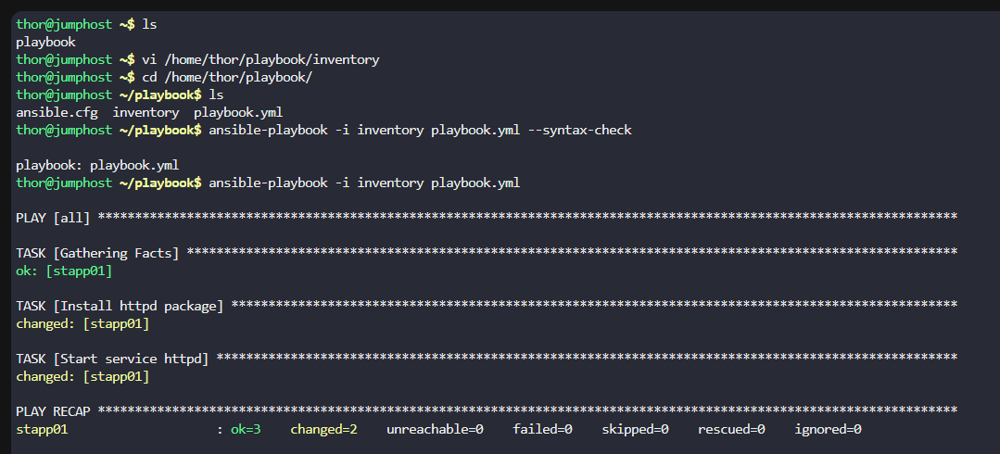1000x454 pixels.
Task: Click the 'rescued=0' recap value
Action: 731,430
